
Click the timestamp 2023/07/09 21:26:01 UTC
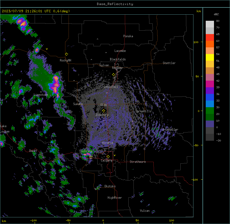(x=26, y=11)
